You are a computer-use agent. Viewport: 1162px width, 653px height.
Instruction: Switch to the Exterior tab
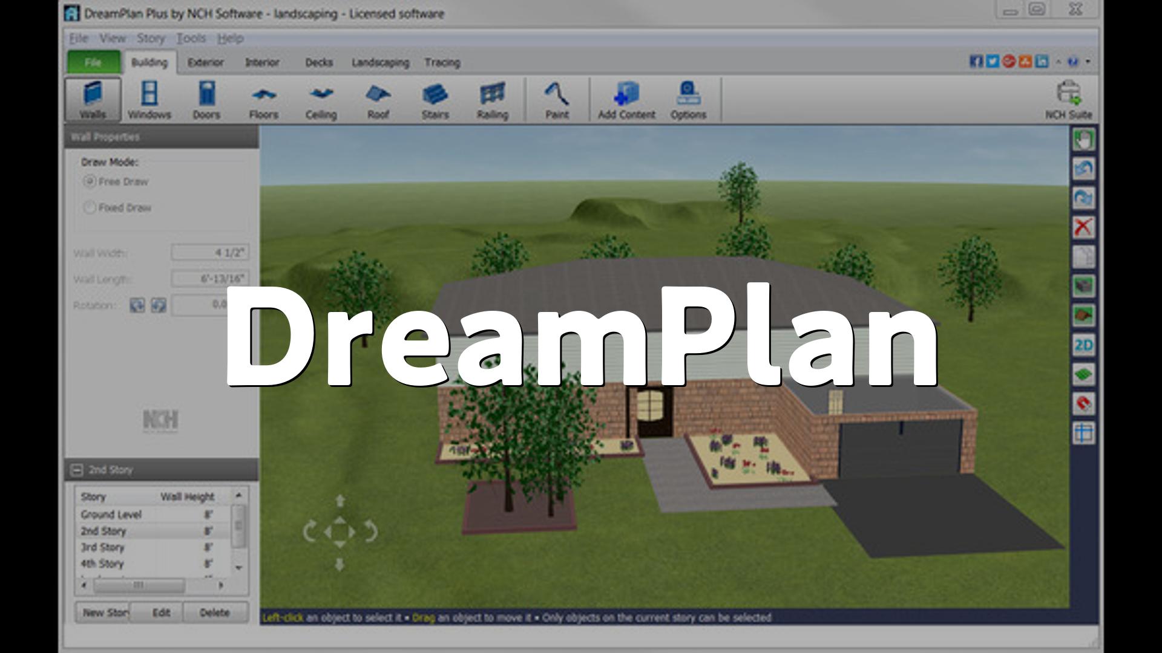click(206, 62)
